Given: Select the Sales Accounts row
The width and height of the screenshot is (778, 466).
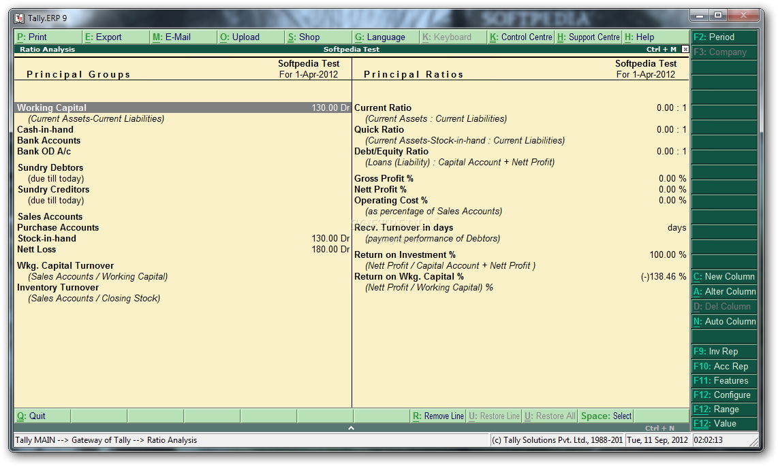Looking at the screenshot, I should click(x=183, y=217).
